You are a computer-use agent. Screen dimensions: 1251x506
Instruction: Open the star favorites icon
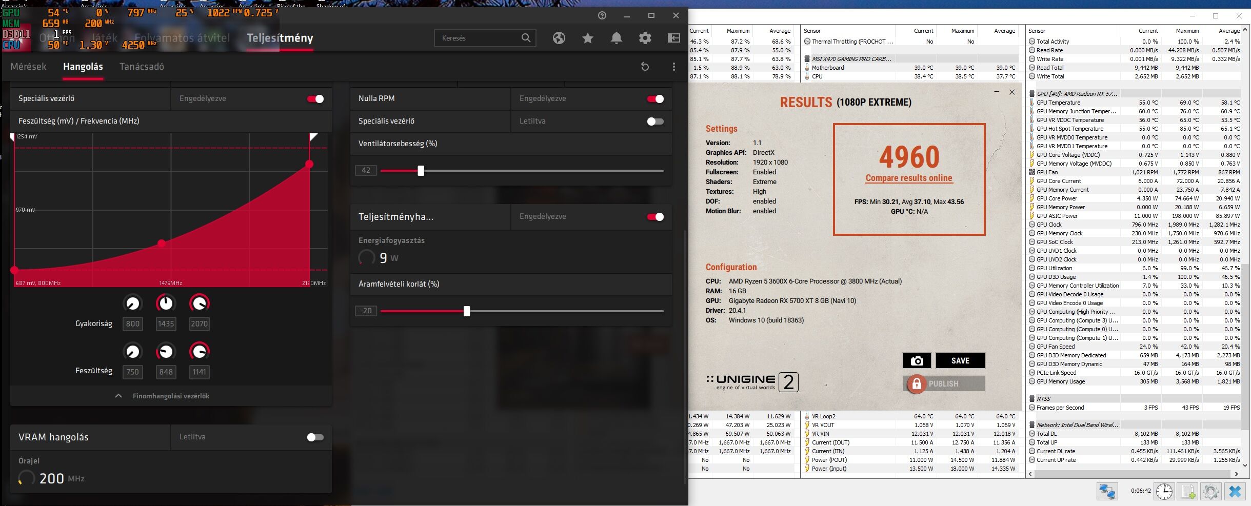[x=588, y=38]
